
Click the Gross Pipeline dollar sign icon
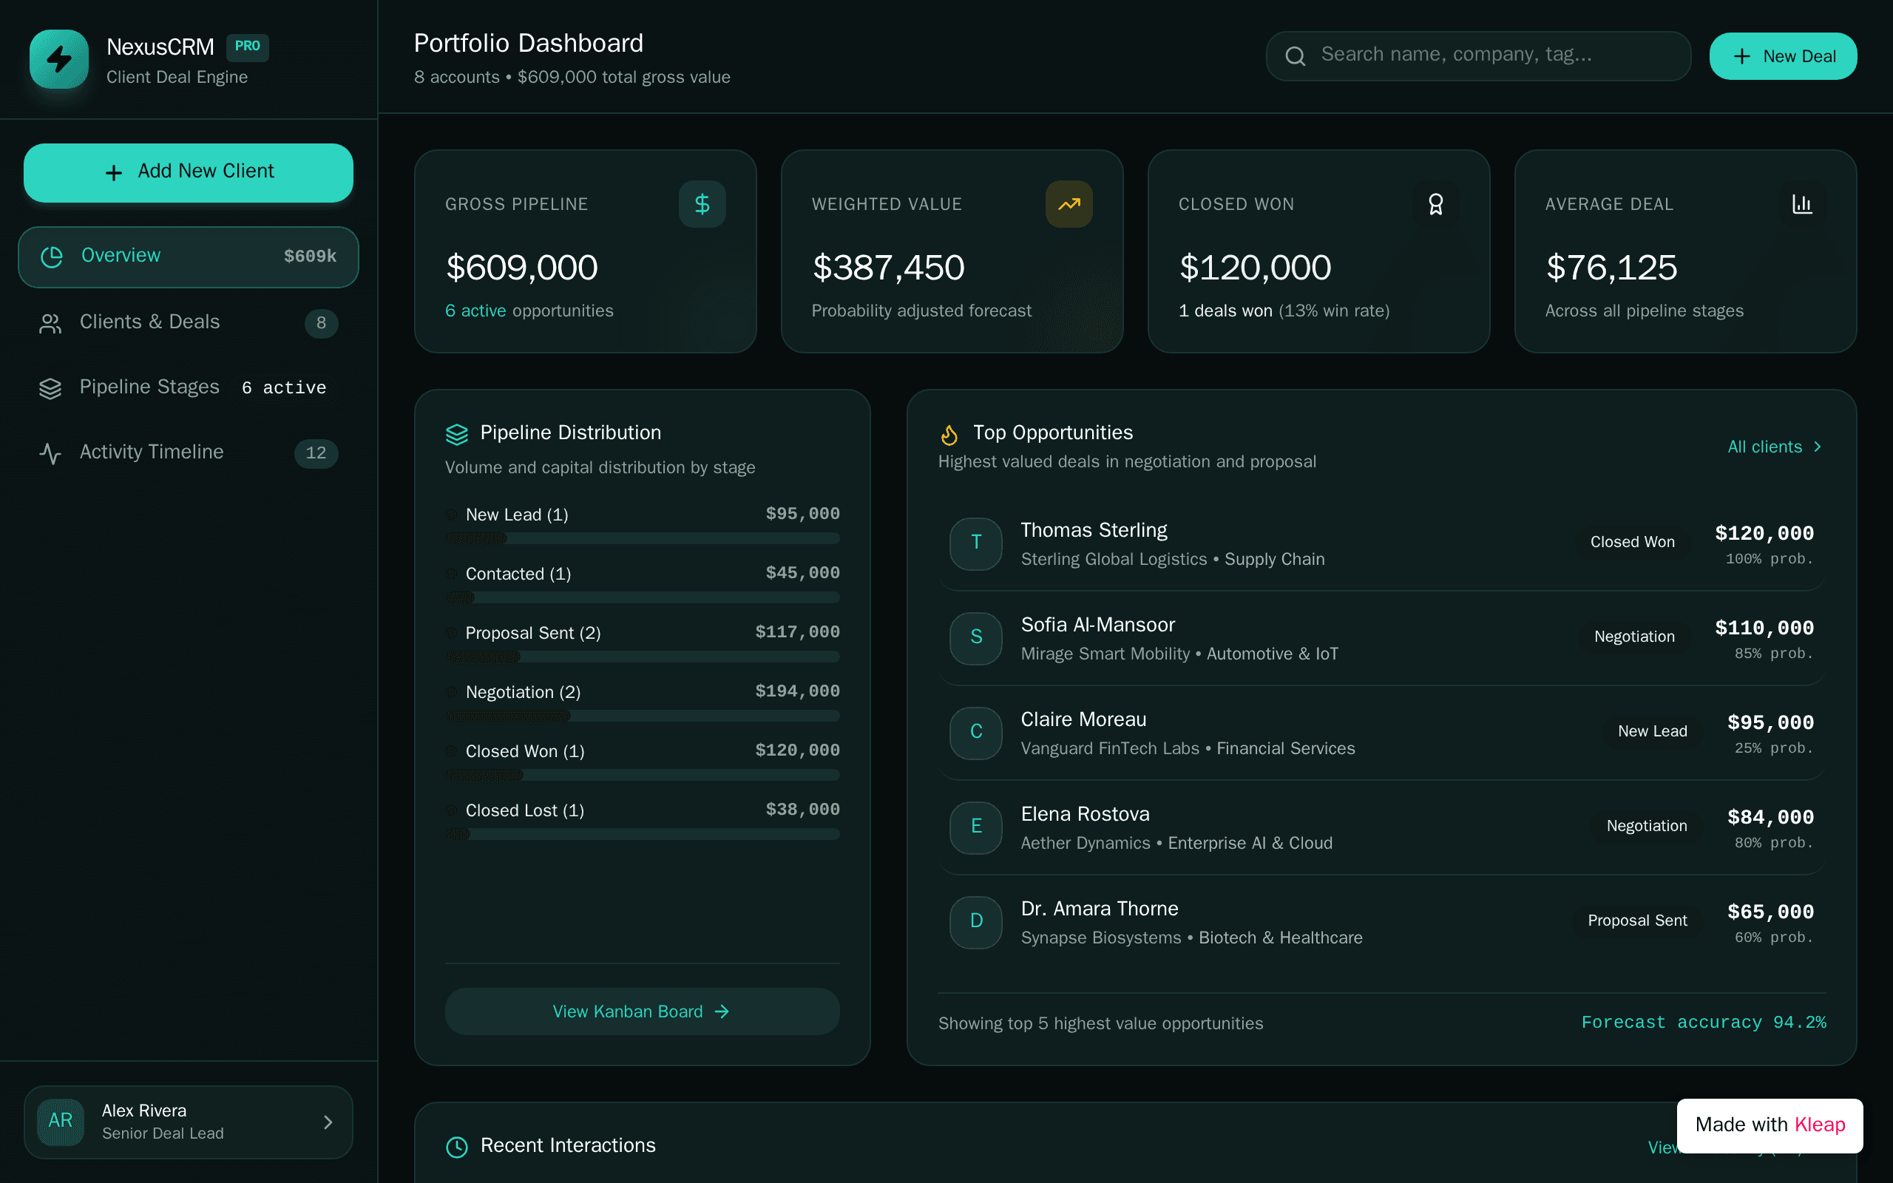pos(702,204)
